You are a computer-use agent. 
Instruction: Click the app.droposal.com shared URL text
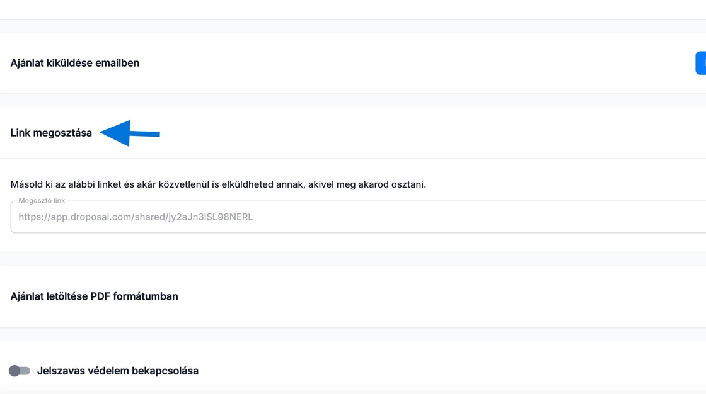tap(136, 217)
